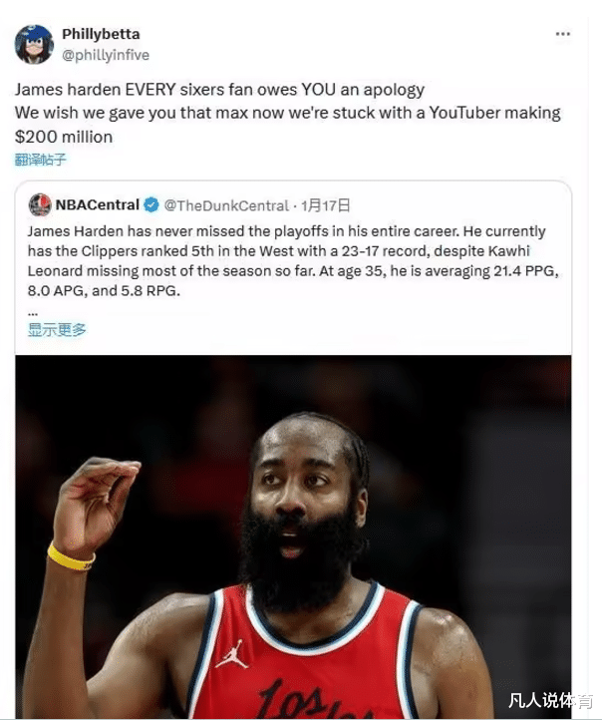Open the three-dot more options menu
The width and height of the screenshot is (602, 720).
tap(562, 34)
